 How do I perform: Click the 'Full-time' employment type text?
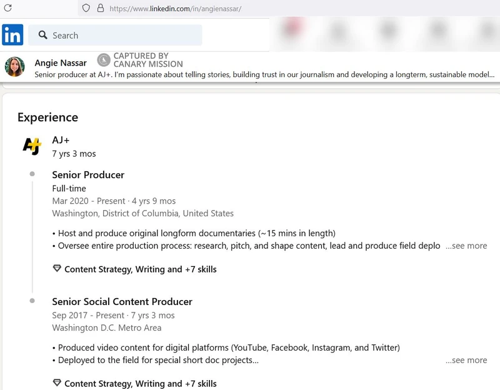pos(69,189)
